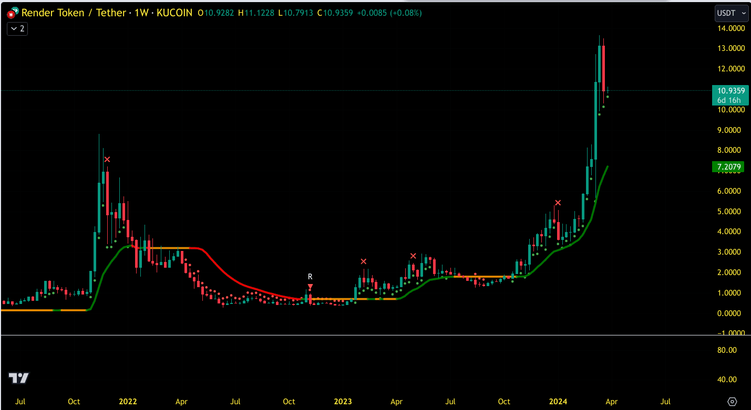Click the 8.0000 price scale label
The width and height of the screenshot is (751, 410).
tap(730, 150)
